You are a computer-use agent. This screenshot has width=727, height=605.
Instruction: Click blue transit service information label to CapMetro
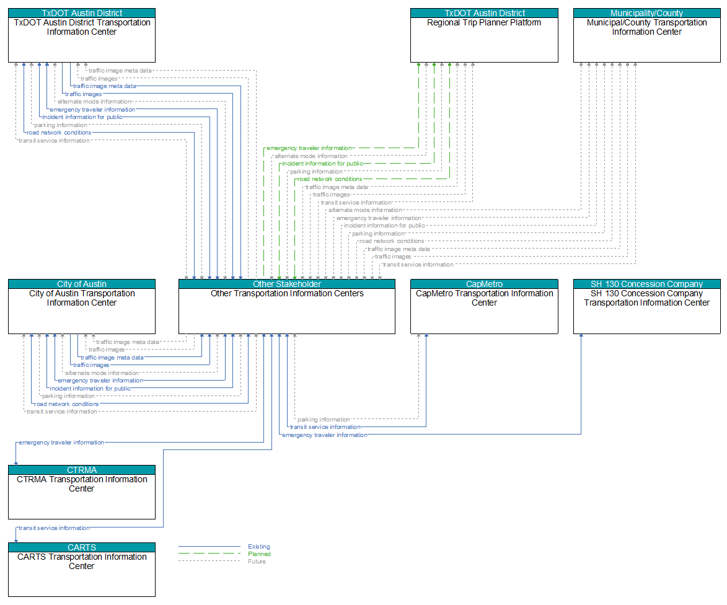[x=325, y=427]
